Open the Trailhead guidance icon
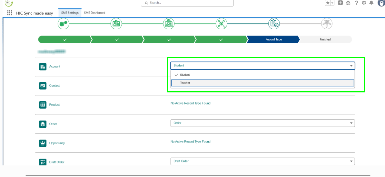The height and width of the screenshot is (177, 385). (348, 3)
